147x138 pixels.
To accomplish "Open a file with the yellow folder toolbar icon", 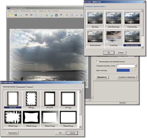I will [x=11, y=15].
